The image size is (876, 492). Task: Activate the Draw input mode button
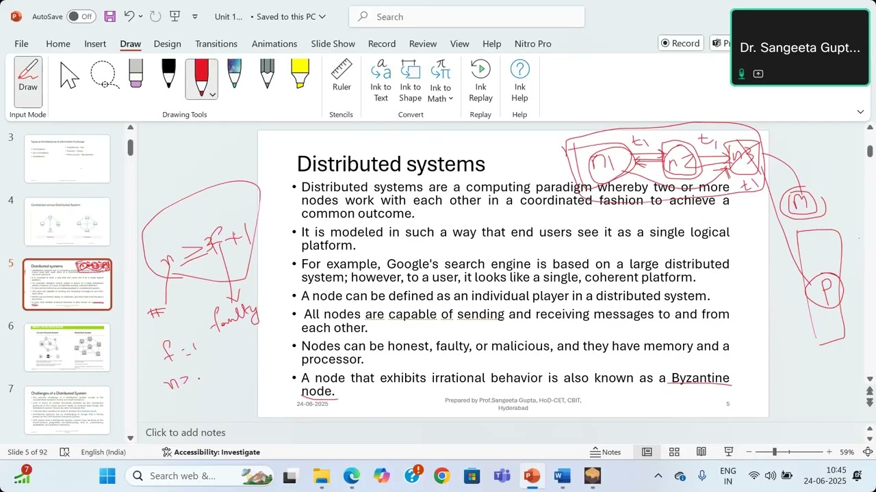click(x=28, y=81)
